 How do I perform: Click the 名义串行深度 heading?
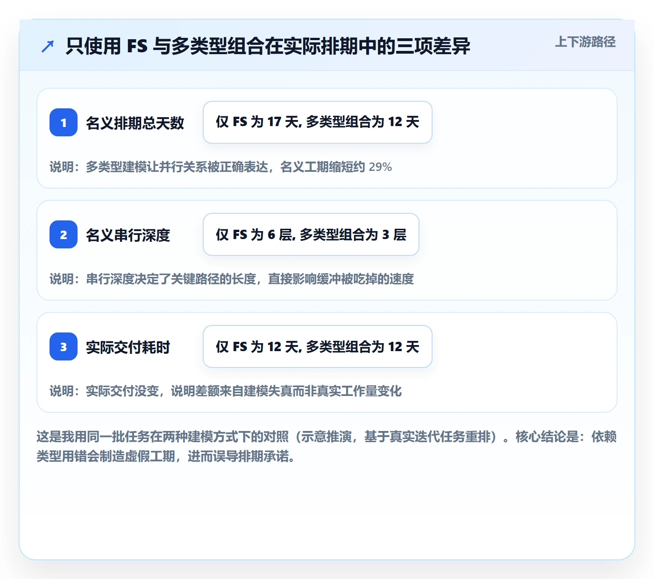128,235
